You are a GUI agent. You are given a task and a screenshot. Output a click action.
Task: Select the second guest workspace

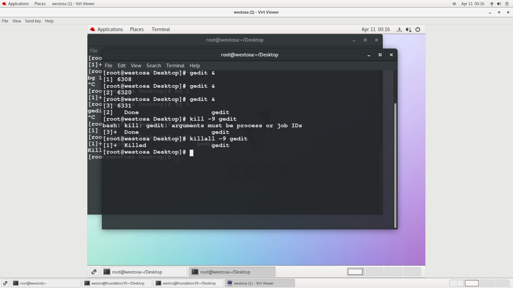[x=374, y=272]
